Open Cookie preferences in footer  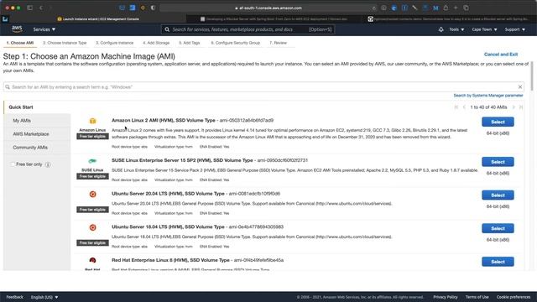pos(514,297)
